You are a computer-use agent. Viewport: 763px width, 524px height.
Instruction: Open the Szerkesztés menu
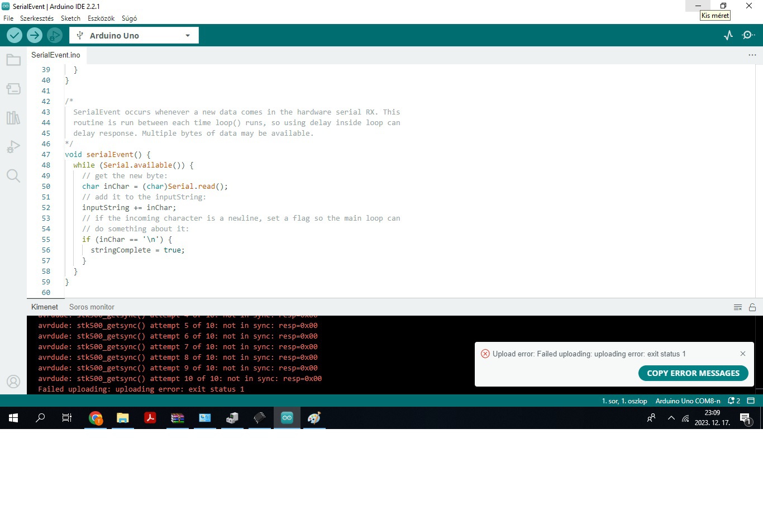tap(37, 18)
